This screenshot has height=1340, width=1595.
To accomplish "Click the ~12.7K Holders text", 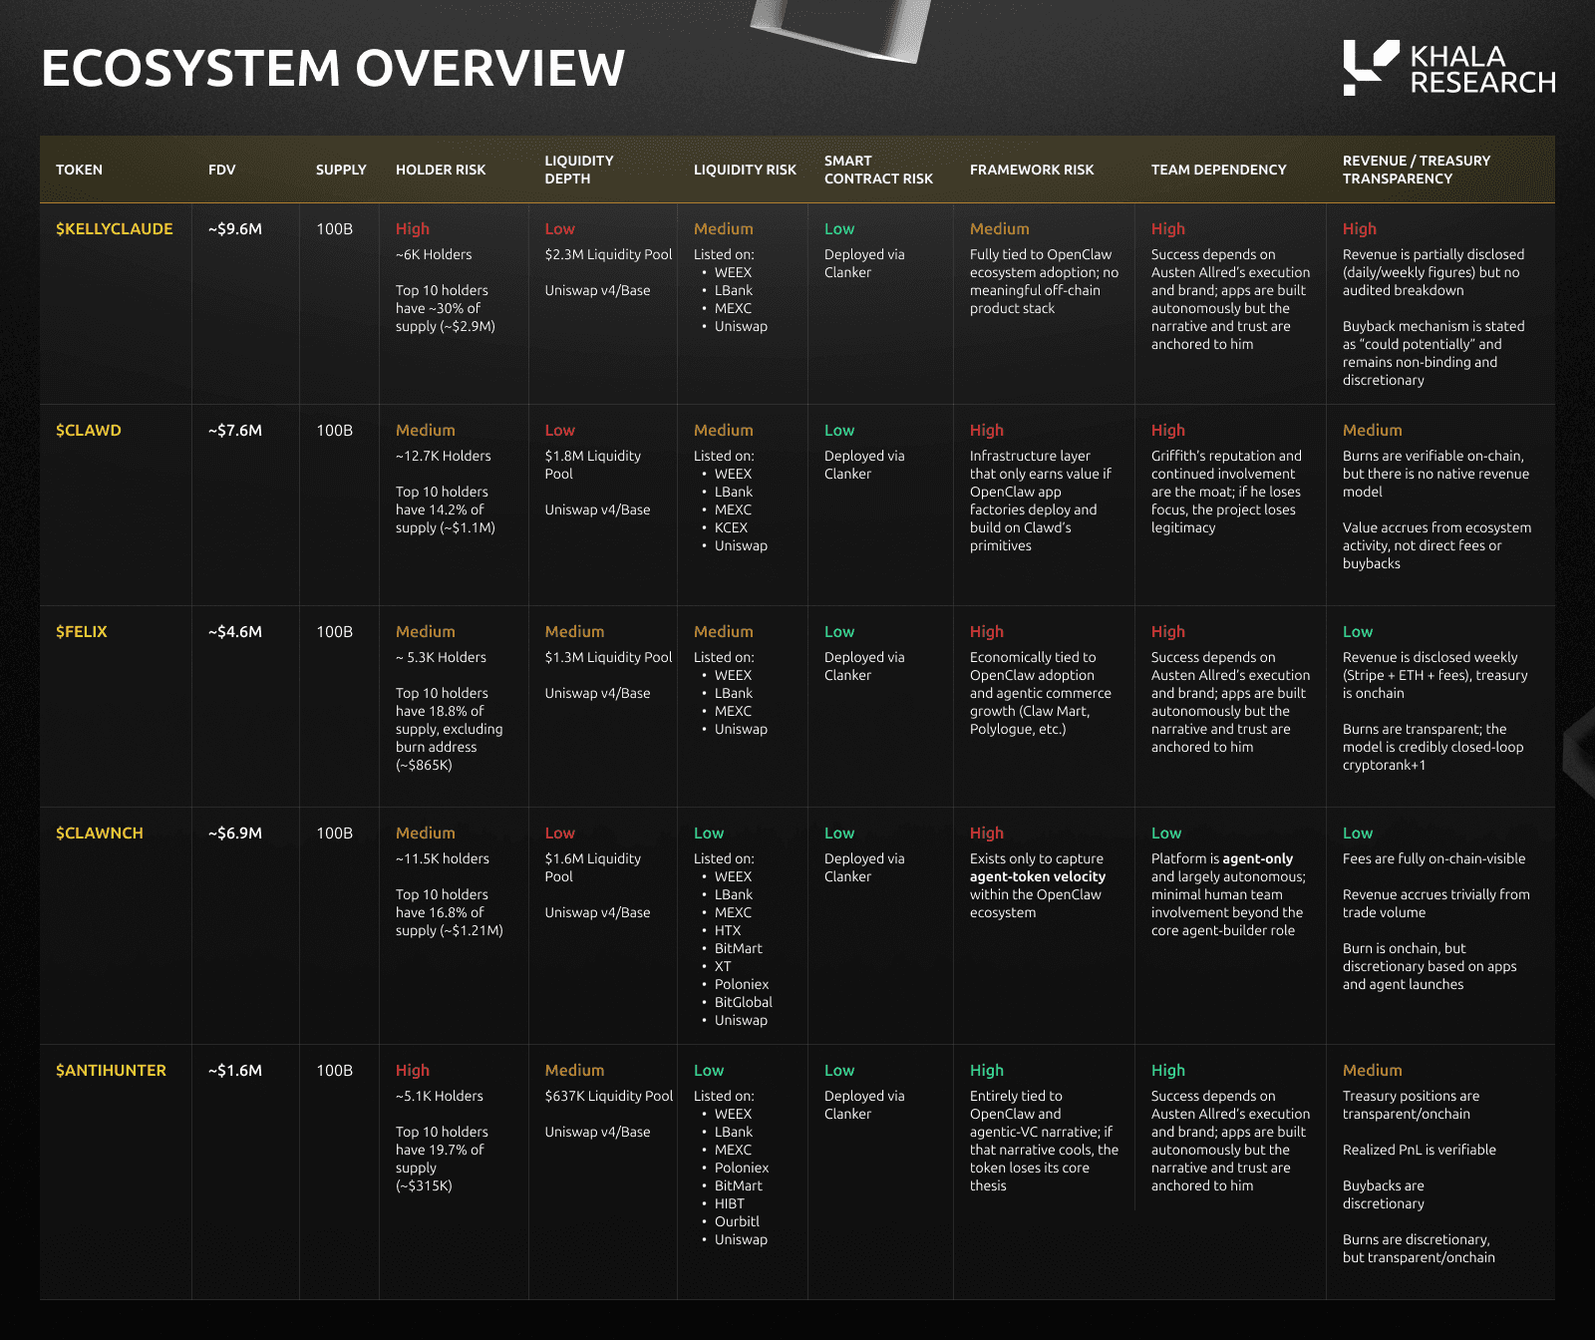I will tap(444, 456).
